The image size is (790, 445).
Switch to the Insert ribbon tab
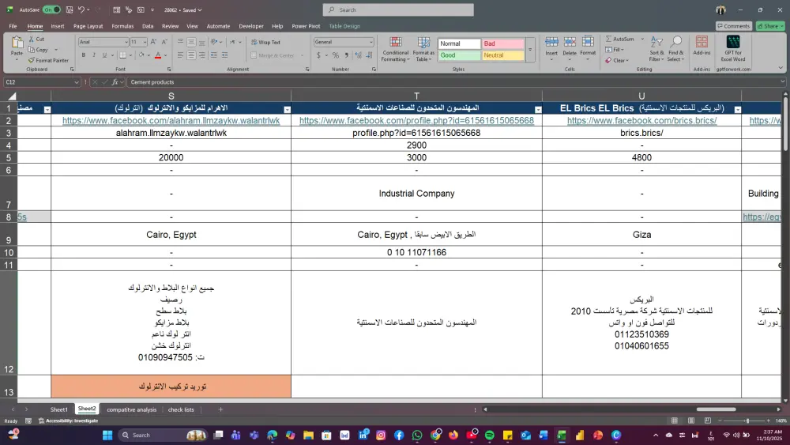58,26
